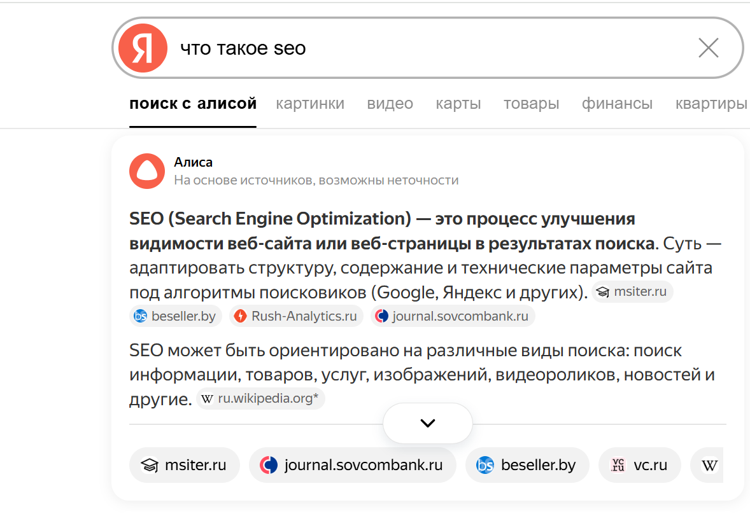
Task: Open journal.sovcombank.ru inline source chip
Action: tap(453, 316)
